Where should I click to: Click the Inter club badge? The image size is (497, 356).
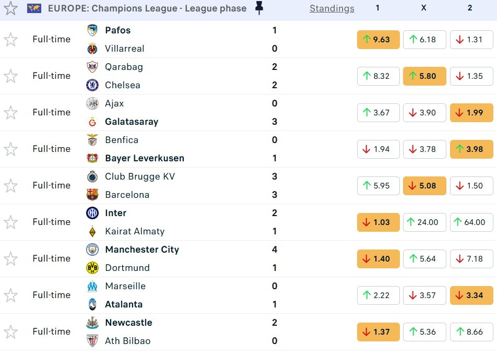92,213
